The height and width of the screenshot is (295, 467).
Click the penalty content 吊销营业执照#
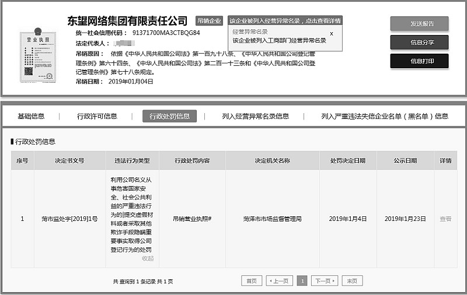tap(192, 219)
